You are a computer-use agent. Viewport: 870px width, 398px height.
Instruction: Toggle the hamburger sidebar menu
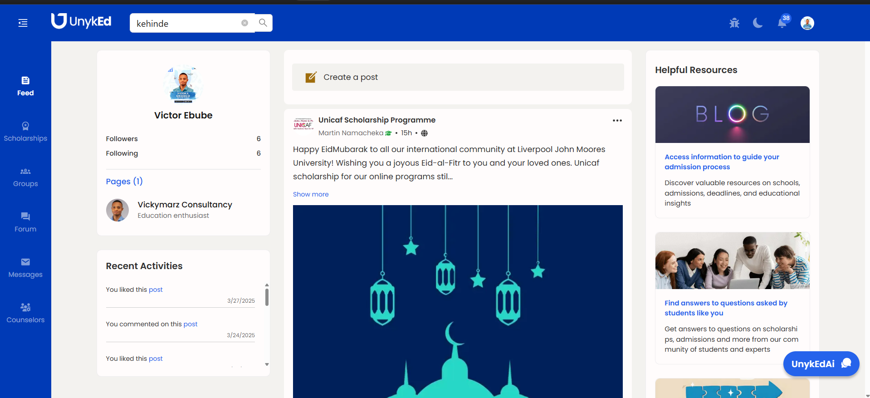coord(23,23)
